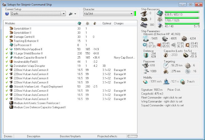Click the turret hardpoints icon
The height and width of the screenshot is (140, 205).
(144, 13)
